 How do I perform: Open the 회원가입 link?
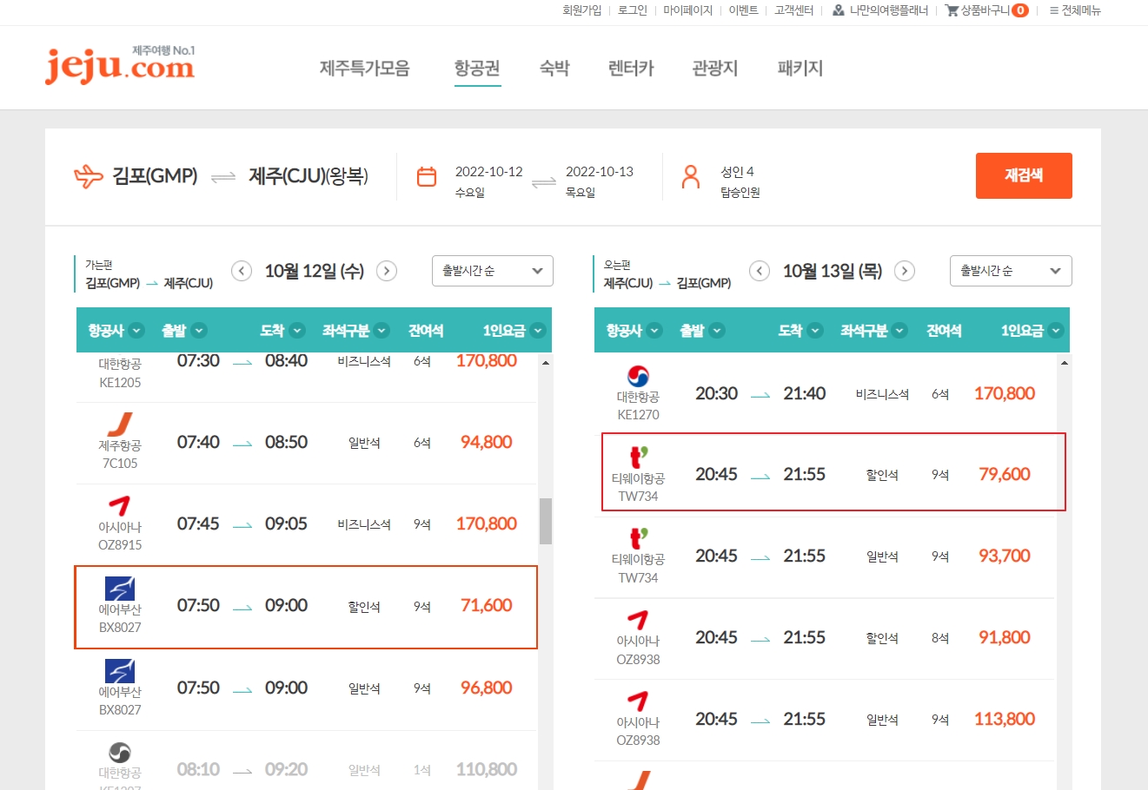click(582, 10)
